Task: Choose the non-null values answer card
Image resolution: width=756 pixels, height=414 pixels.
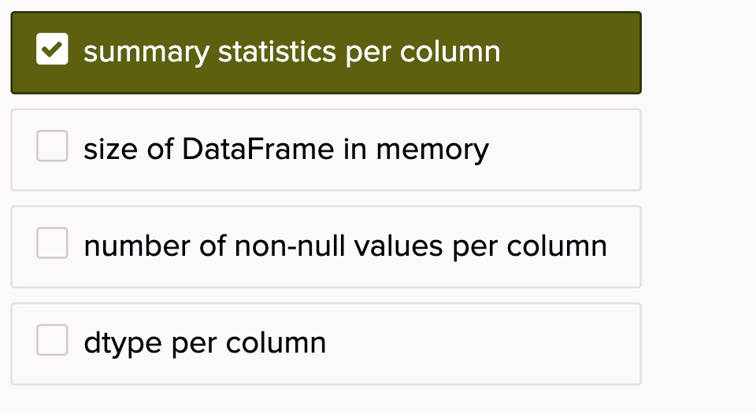Action: (326, 247)
